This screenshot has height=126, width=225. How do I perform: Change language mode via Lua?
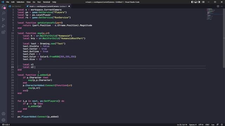tap(213, 125)
